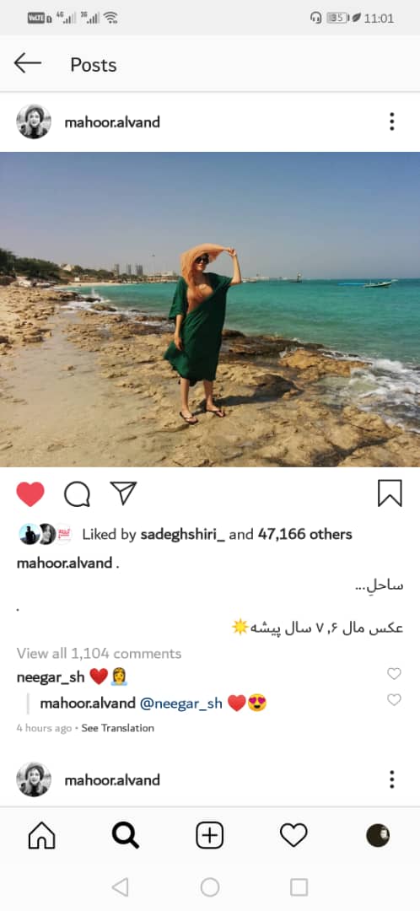
Task: Like the neegar_sh comment with its heart
Action: 394,674
